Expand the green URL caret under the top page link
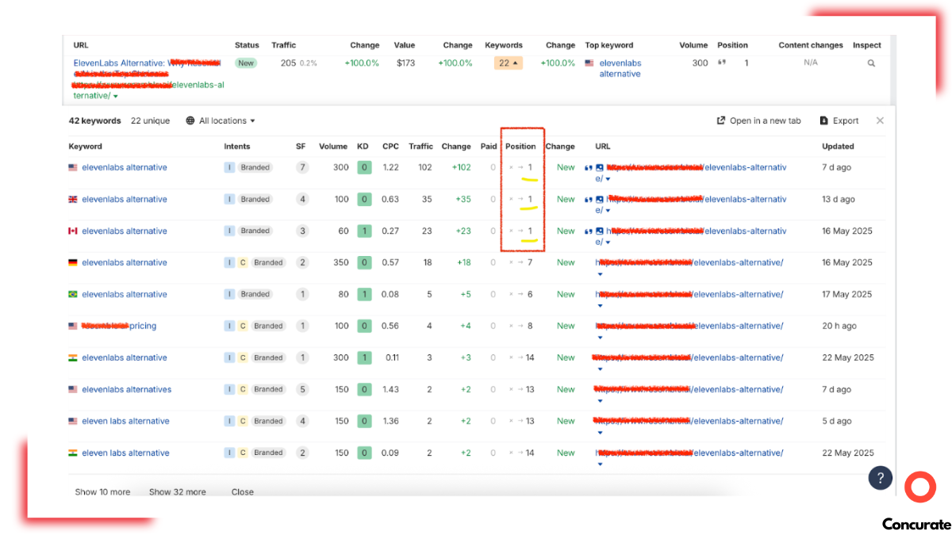The width and height of the screenshot is (952, 535). click(x=116, y=96)
